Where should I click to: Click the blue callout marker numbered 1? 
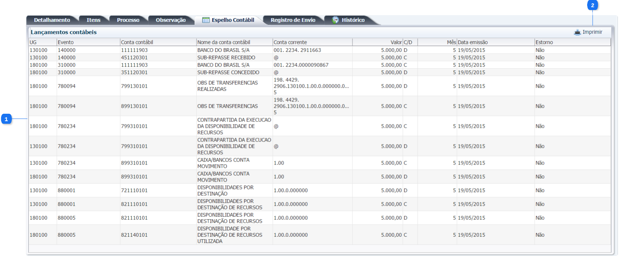pyautogui.click(x=6, y=119)
